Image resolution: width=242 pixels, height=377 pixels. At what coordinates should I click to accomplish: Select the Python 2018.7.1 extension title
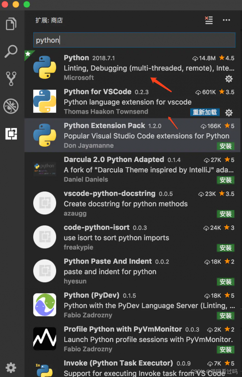pos(76,58)
